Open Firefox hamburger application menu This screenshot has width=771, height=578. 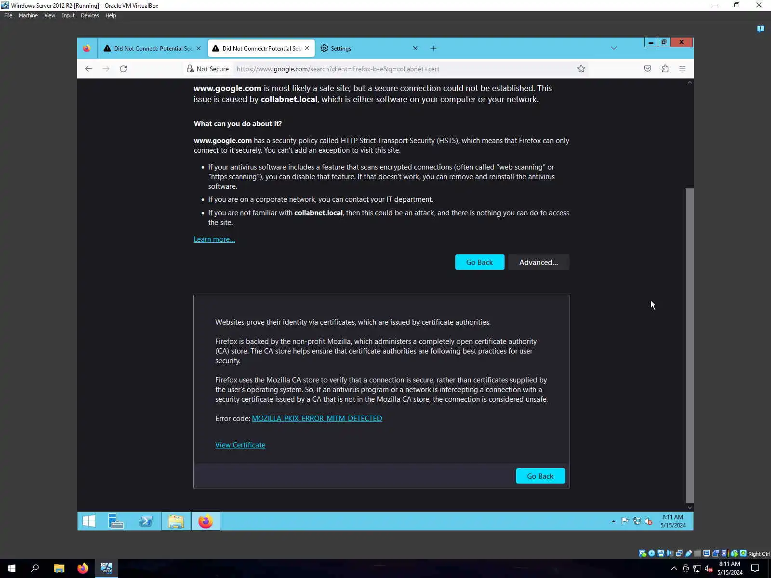682,69
